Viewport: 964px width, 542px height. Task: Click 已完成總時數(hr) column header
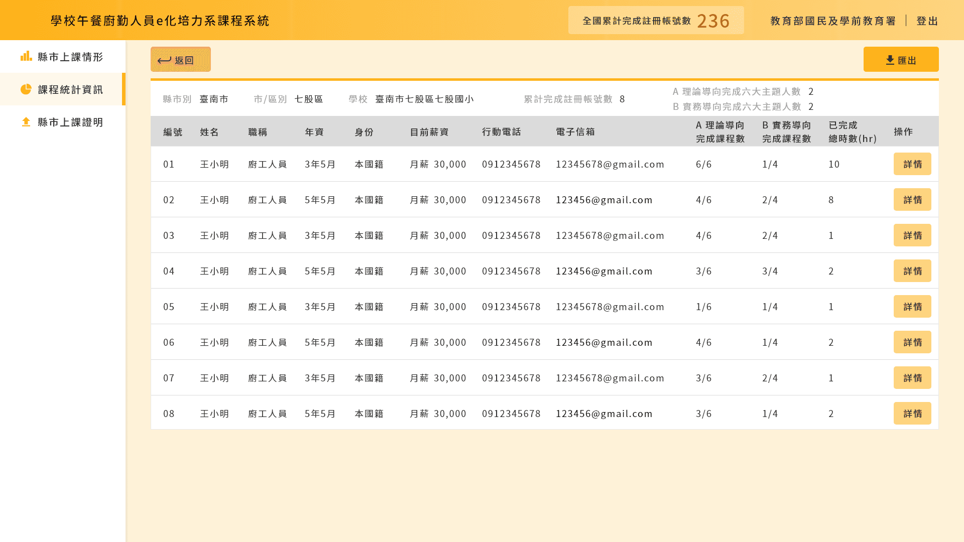point(853,131)
